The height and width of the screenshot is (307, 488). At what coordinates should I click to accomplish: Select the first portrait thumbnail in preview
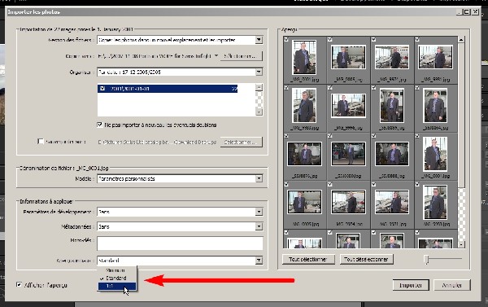tap(304, 57)
